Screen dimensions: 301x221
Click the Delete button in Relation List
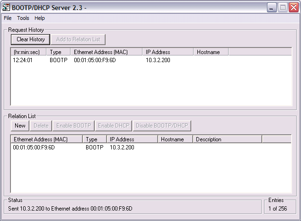pos(41,126)
